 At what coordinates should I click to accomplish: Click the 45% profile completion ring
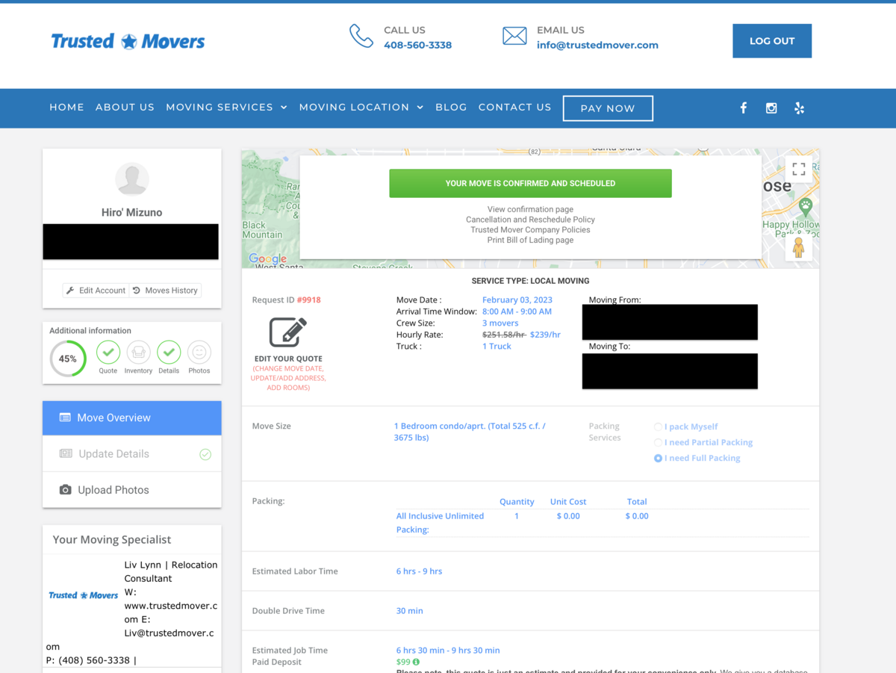(x=68, y=359)
